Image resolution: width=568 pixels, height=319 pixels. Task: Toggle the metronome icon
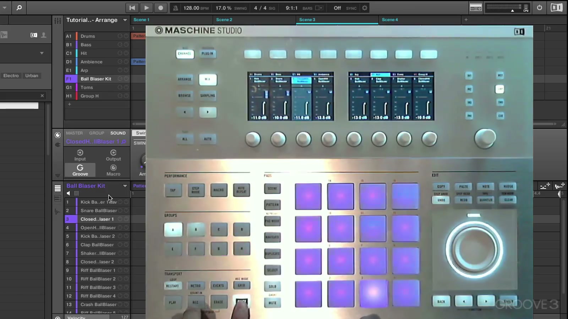tap(175, 8)
